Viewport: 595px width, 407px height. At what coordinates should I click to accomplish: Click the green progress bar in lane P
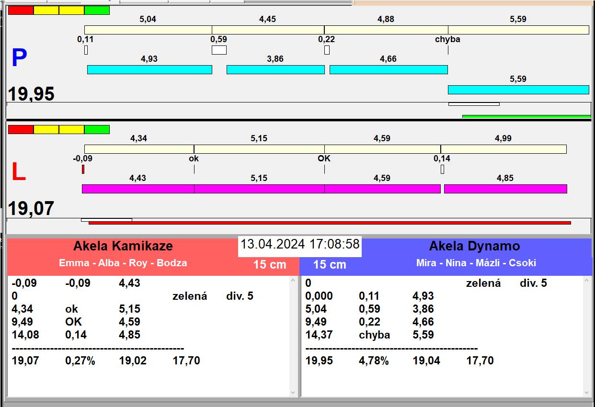coord(526,116)
